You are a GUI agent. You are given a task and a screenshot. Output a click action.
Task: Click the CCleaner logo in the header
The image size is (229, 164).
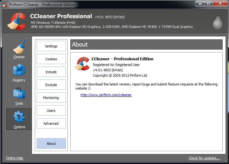tap(17, 21)
